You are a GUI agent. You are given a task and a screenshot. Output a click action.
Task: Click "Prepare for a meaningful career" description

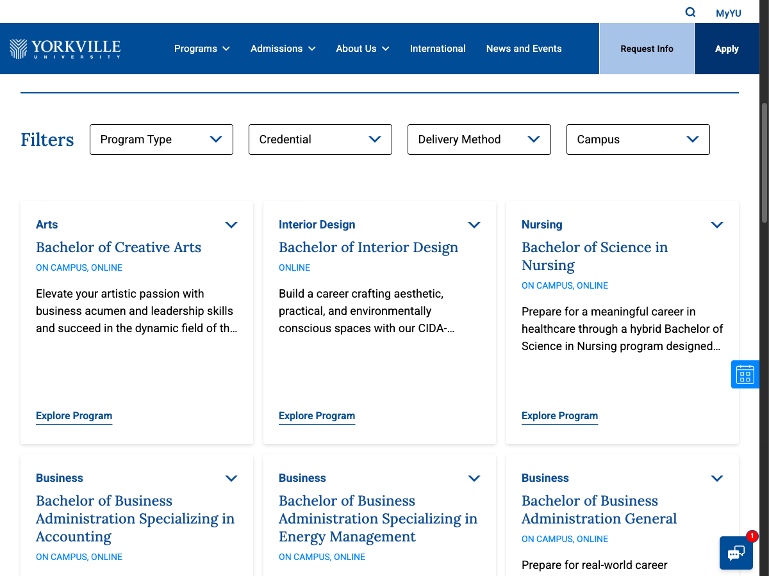[622, 329]
